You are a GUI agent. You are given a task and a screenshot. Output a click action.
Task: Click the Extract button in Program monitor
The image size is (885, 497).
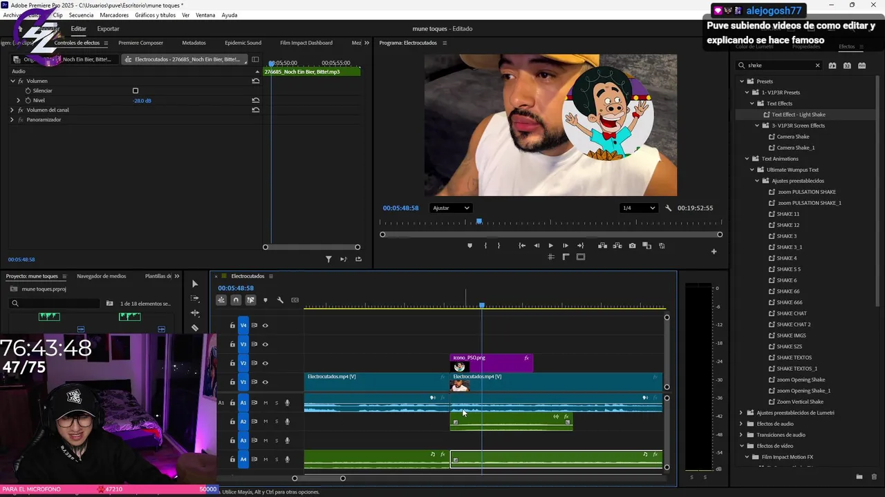pos(617,246)
